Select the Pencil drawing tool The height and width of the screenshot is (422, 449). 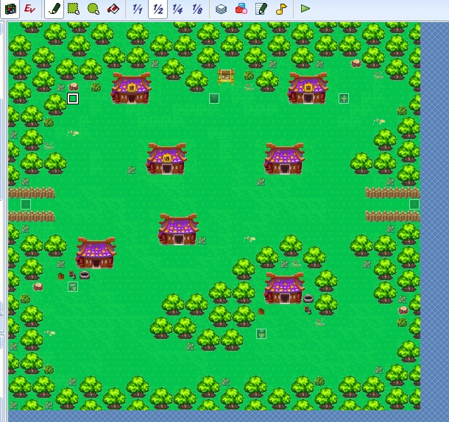(54, 9)
